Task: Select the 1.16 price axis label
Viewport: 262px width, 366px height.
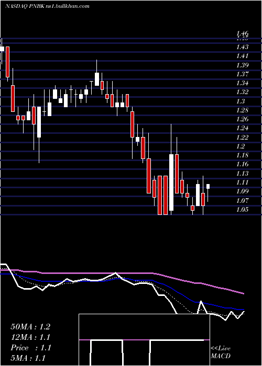Action: tap(242, 164)
